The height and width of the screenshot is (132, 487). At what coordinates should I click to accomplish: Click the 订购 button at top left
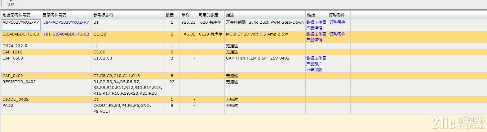coord(11,4)
